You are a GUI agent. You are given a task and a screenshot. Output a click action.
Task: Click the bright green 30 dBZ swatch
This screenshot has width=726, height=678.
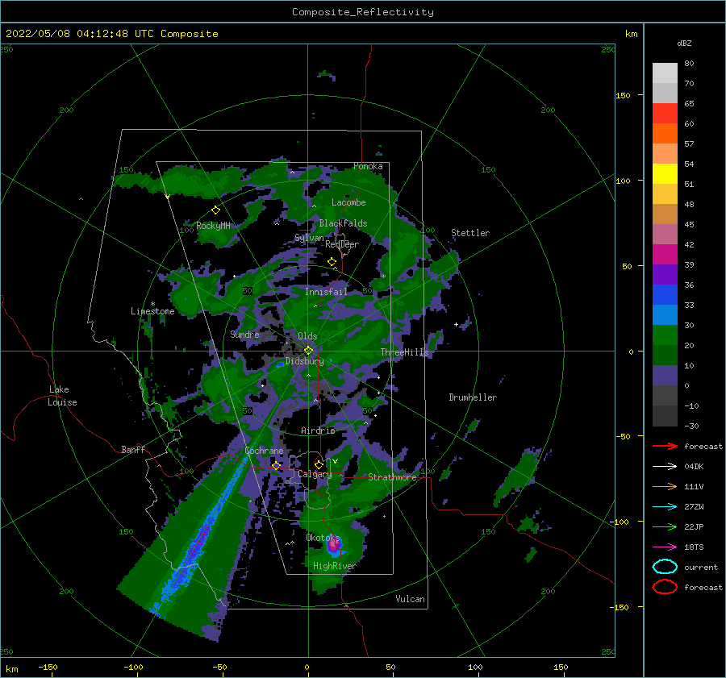[665, 335]
